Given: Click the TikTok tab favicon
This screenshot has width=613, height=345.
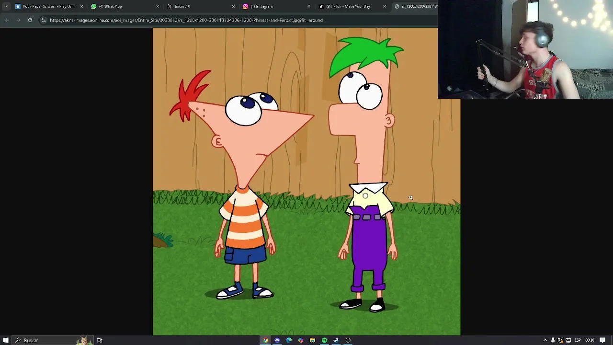Looking at the screenshot, I should point(321,6).
